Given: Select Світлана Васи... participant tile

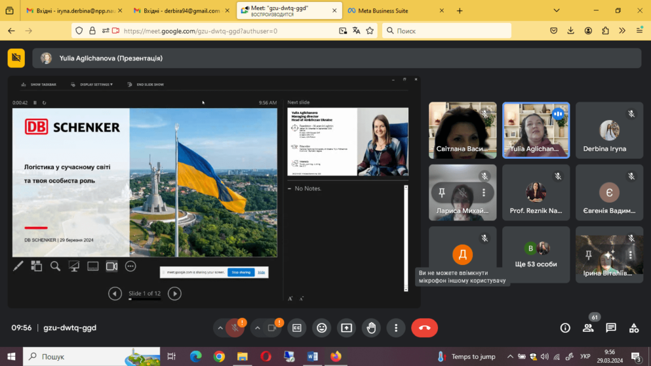Looking at the screenshot, I should coord(463,130).
